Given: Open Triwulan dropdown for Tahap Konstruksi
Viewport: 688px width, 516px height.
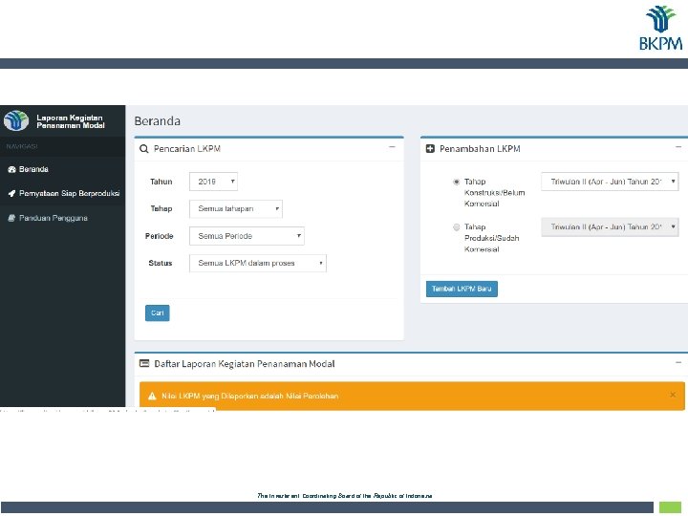Looking at the screenshot, I should point(610,182).
